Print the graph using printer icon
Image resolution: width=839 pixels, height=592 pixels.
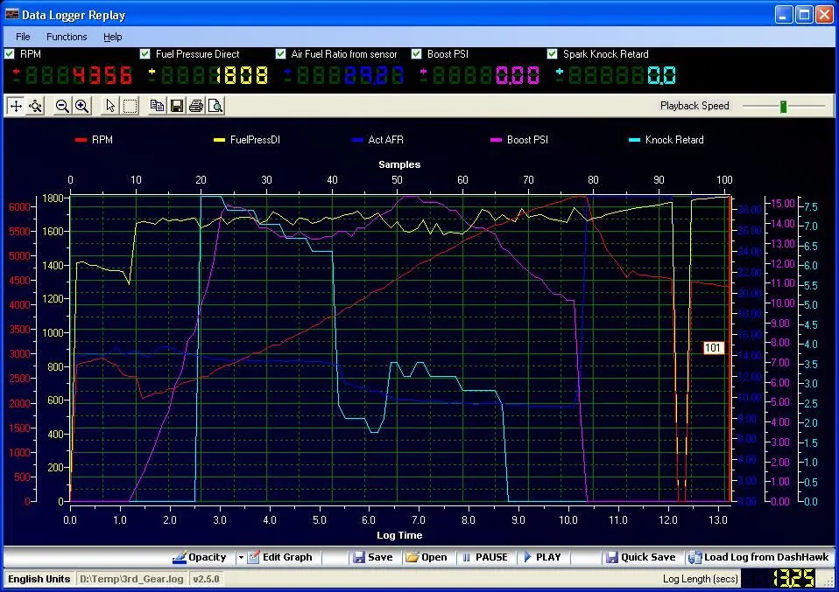click(196, 106)
